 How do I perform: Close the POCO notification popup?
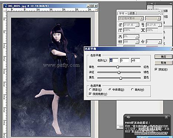pos(166,117)
